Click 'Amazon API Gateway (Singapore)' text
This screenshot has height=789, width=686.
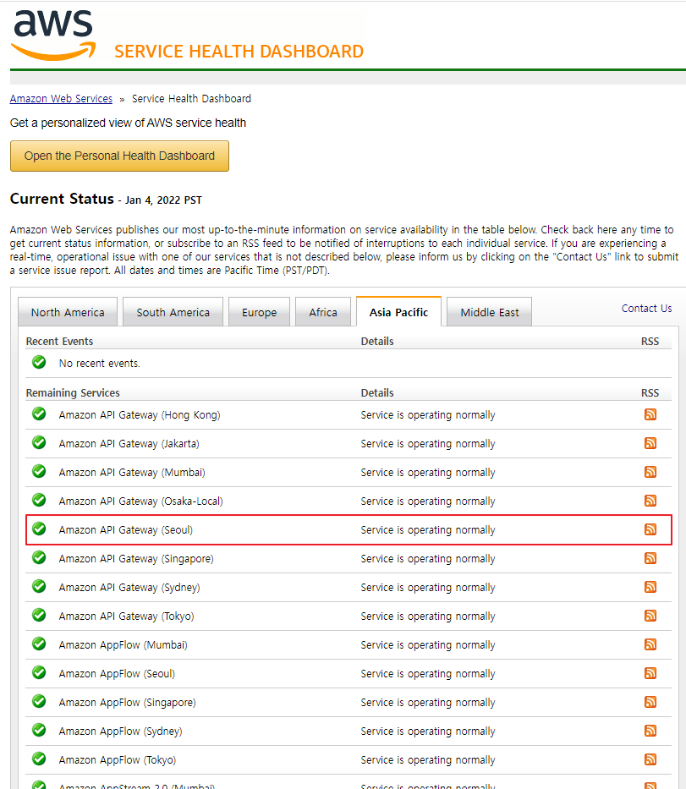click(136, 558)
